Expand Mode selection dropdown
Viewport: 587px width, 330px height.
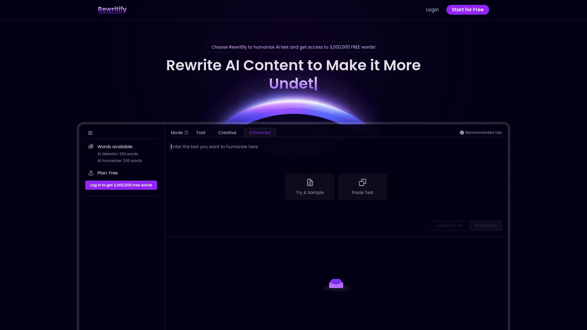pos(179,132)
